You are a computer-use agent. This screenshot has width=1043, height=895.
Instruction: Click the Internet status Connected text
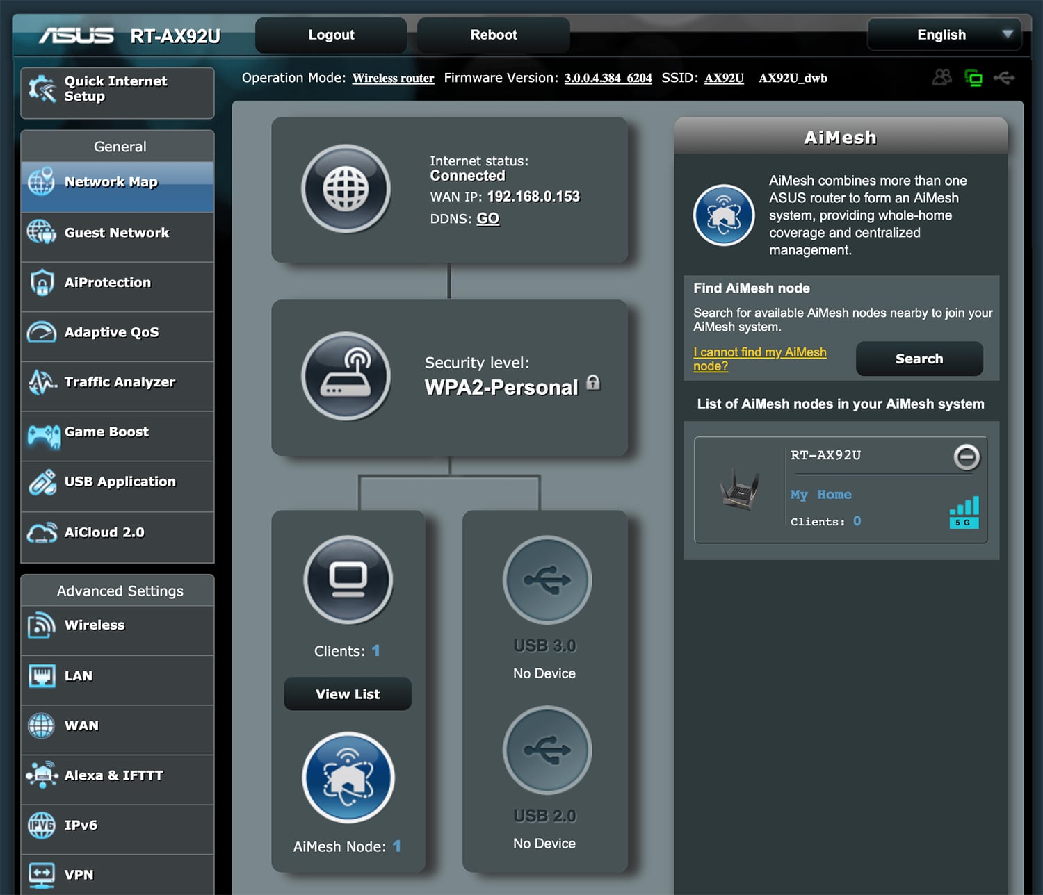(467, 176)
